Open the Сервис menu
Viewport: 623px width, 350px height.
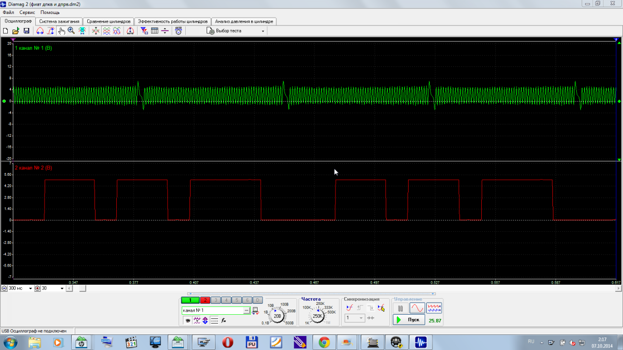pos(28,12)
